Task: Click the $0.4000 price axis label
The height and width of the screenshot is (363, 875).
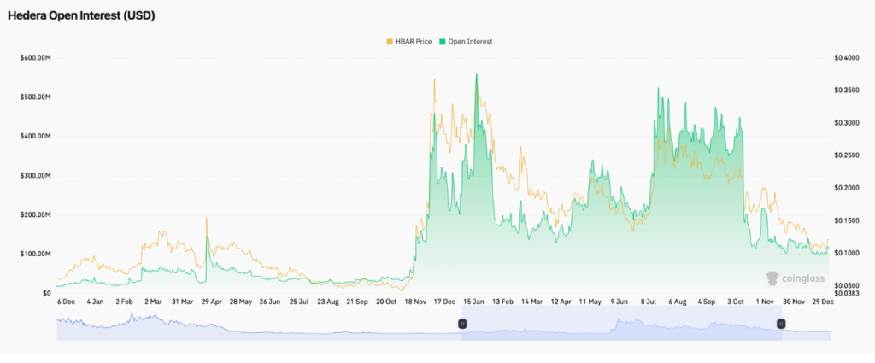Action: pos(847,57)
